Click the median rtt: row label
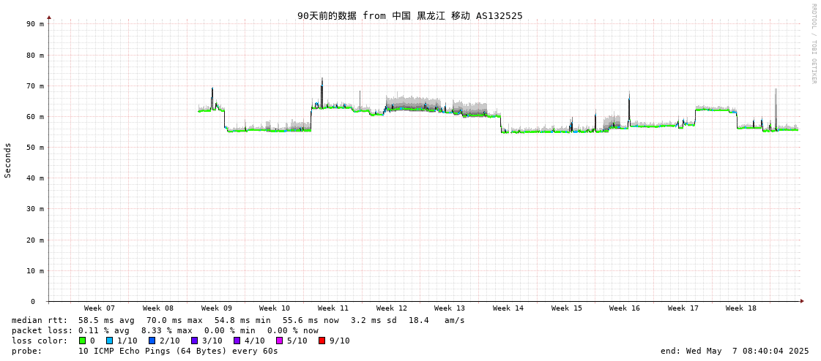The width and height of the screenshot is (821, 361). 40,320
